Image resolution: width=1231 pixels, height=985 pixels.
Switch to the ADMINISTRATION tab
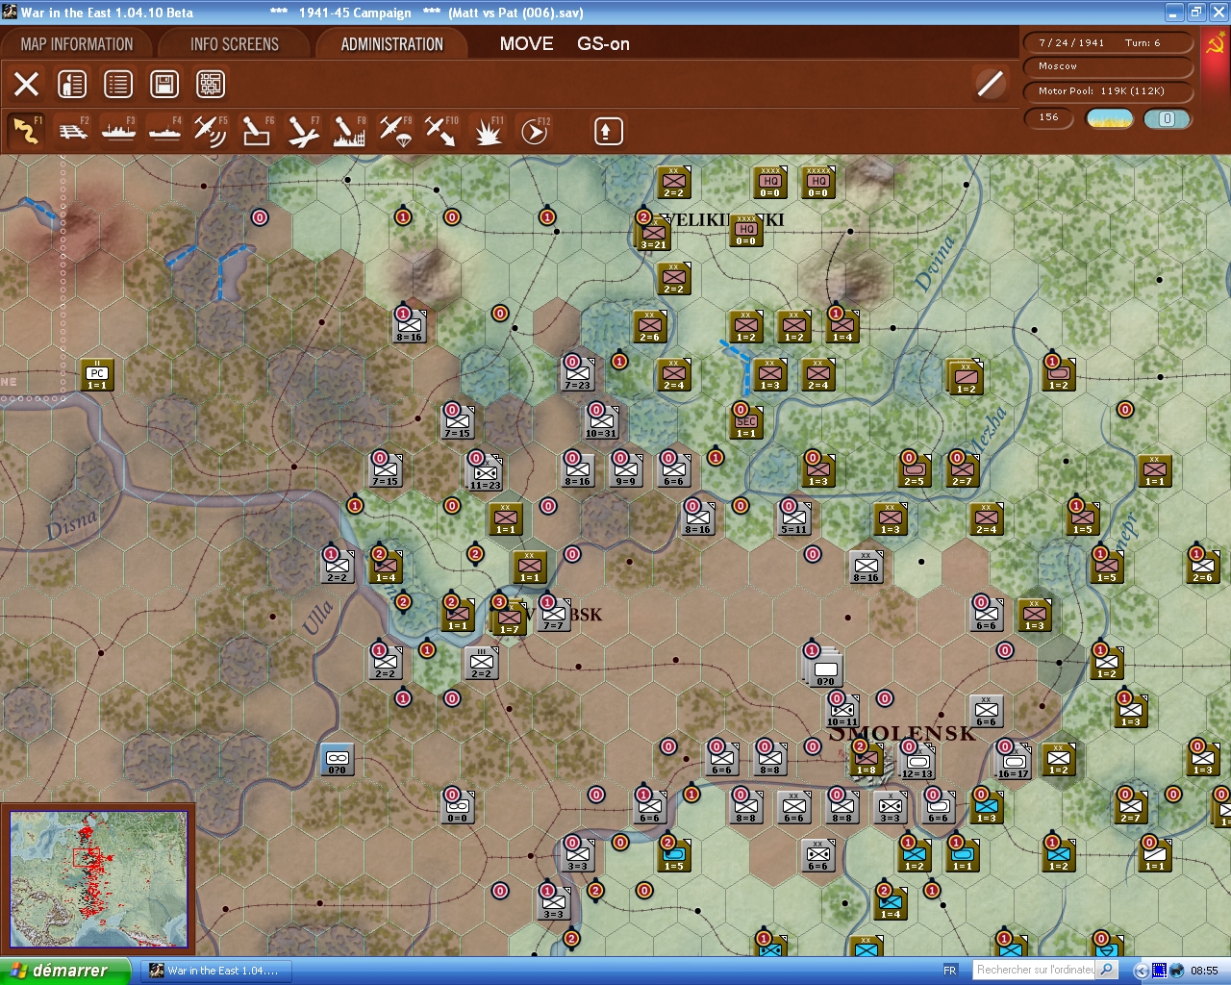392,44
